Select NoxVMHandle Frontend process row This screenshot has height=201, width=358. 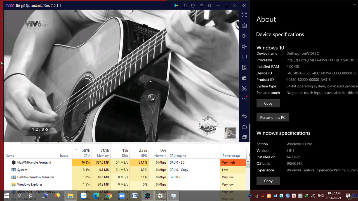(125, 162)
